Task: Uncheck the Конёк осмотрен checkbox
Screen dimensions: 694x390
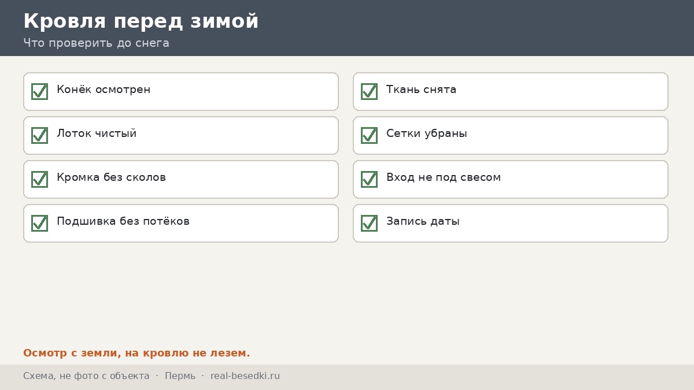Action: click(39, 91)
